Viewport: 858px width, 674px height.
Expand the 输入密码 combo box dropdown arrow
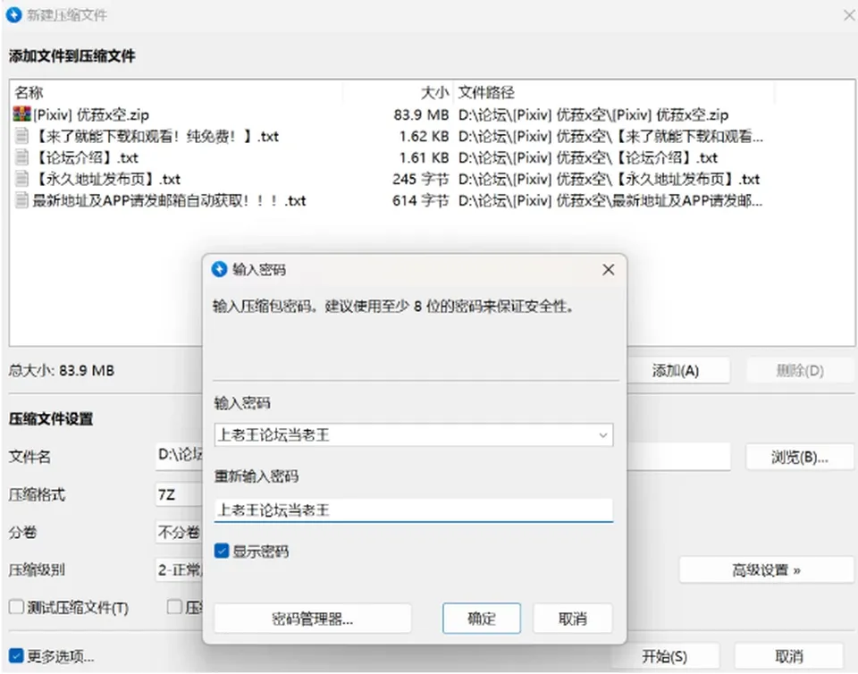coord(602,435)
